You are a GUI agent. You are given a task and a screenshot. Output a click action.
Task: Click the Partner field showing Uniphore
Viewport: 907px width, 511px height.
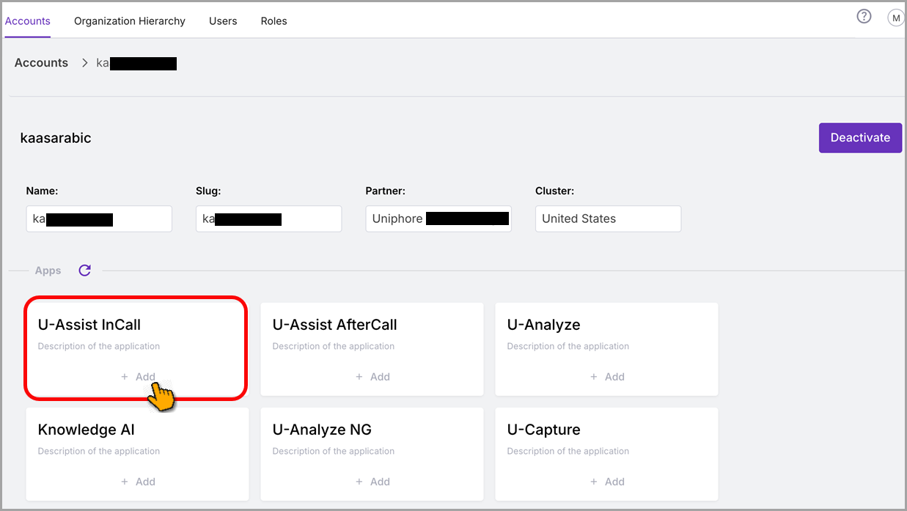click(438, 218)
